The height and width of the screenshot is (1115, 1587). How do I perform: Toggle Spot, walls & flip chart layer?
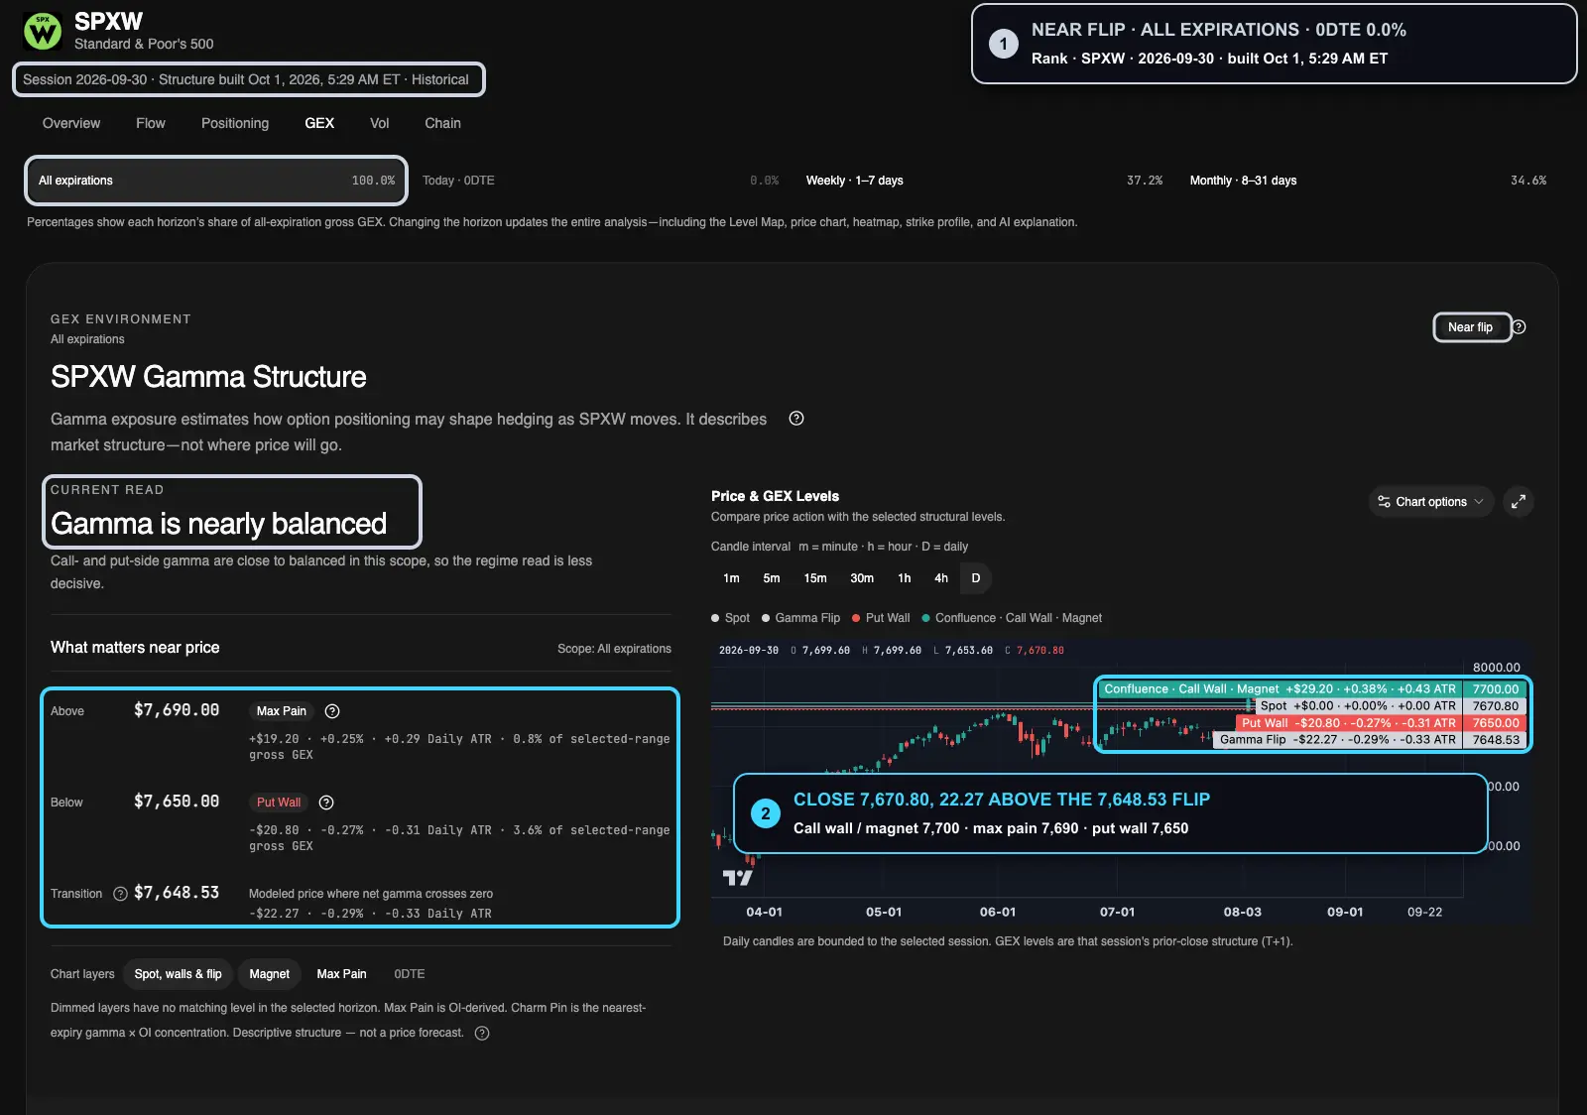(179, 974)
